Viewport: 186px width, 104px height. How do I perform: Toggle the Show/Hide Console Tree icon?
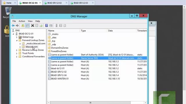(x=27, y=25)
